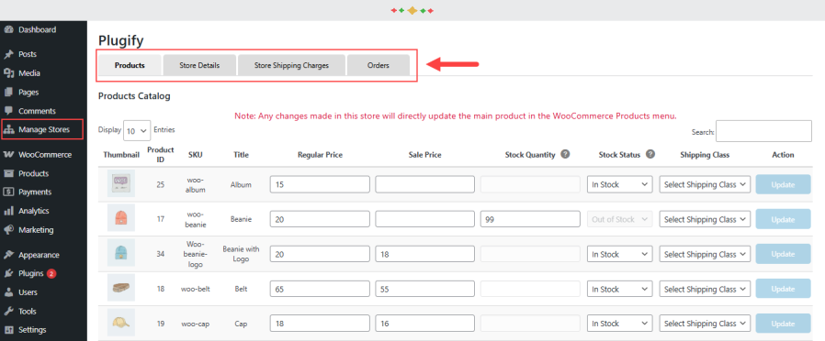Sort by the SKU column header
825x341 pixels.
(195, 155)
